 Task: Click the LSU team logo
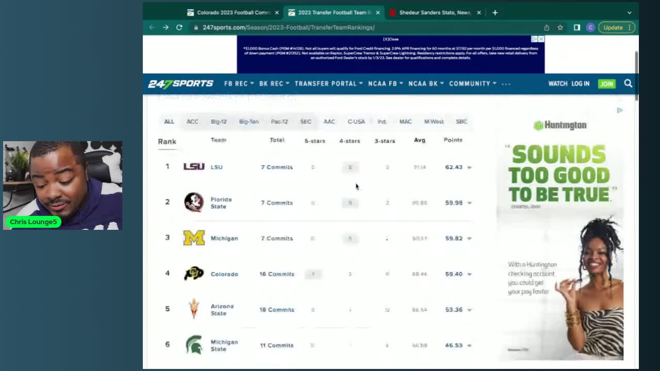(194, 166)
